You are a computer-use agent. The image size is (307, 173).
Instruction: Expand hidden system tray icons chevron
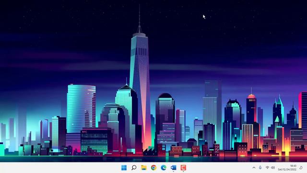(x=254, y=168)
